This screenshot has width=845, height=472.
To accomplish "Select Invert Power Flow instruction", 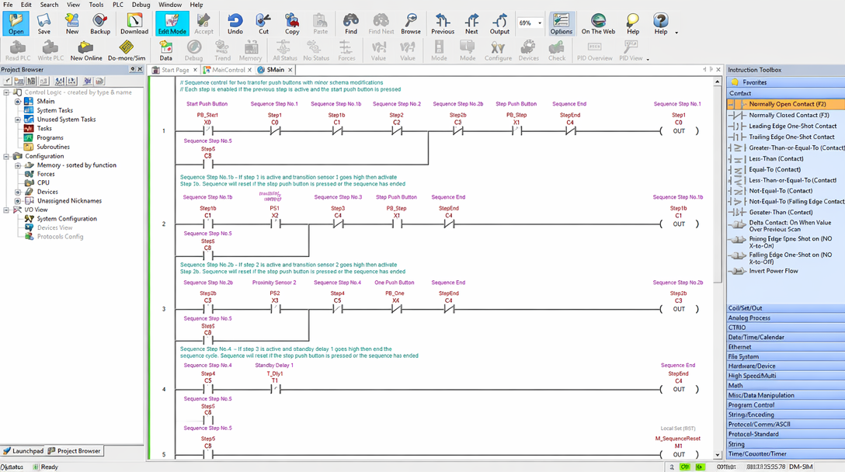I will (x=786, y=271).
